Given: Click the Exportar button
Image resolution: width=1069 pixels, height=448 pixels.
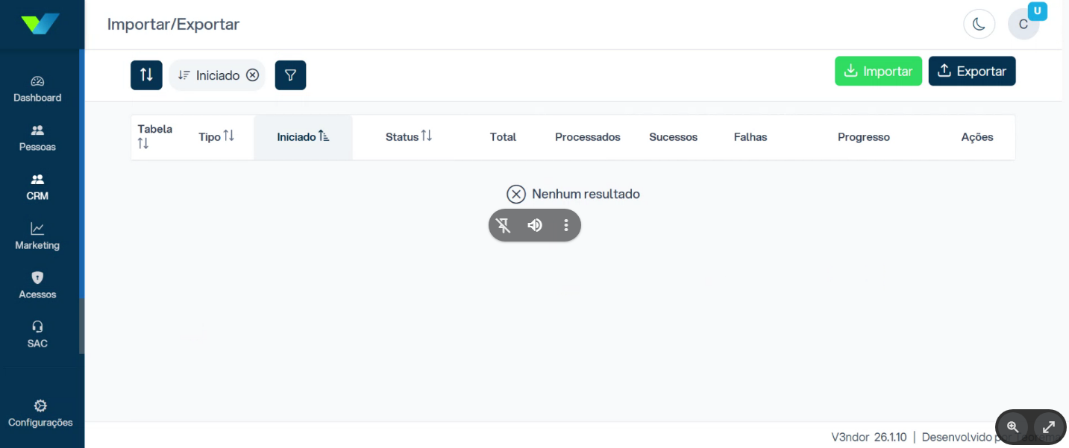Looking at the screenshot, I should (972, 71).
